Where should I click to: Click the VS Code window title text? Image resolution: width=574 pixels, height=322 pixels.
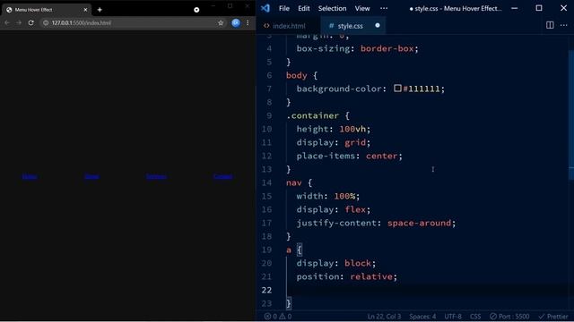tap(456, 8)
